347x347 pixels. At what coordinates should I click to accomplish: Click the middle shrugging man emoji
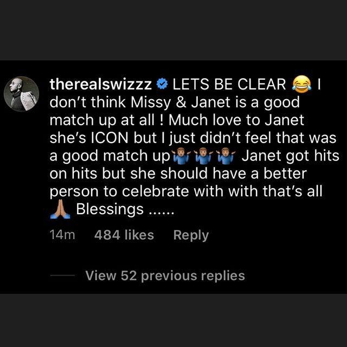203,156
